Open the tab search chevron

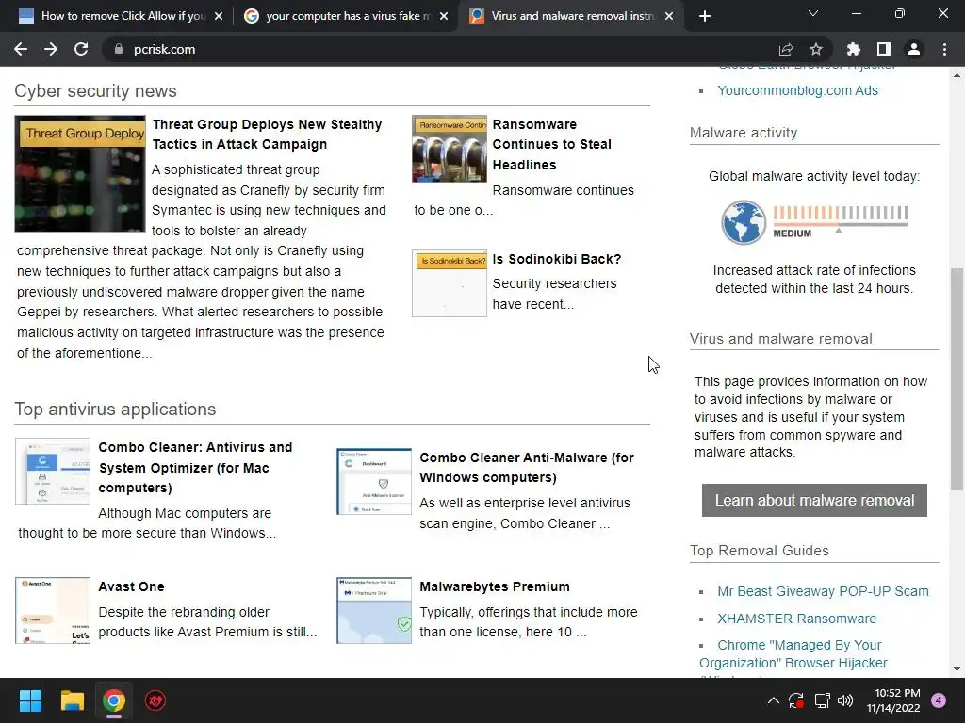(813, 13)
